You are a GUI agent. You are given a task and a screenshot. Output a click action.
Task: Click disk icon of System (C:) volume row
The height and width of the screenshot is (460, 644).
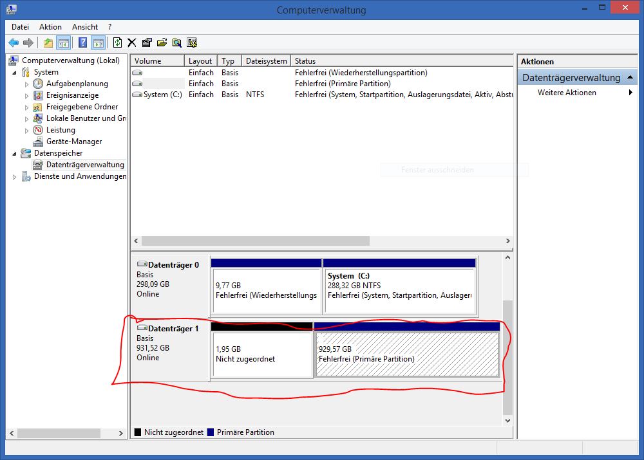click(x=137, y=95)
